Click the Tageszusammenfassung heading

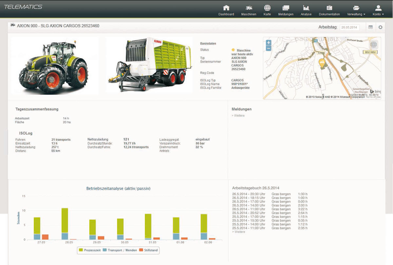click(x=37, y=109)
